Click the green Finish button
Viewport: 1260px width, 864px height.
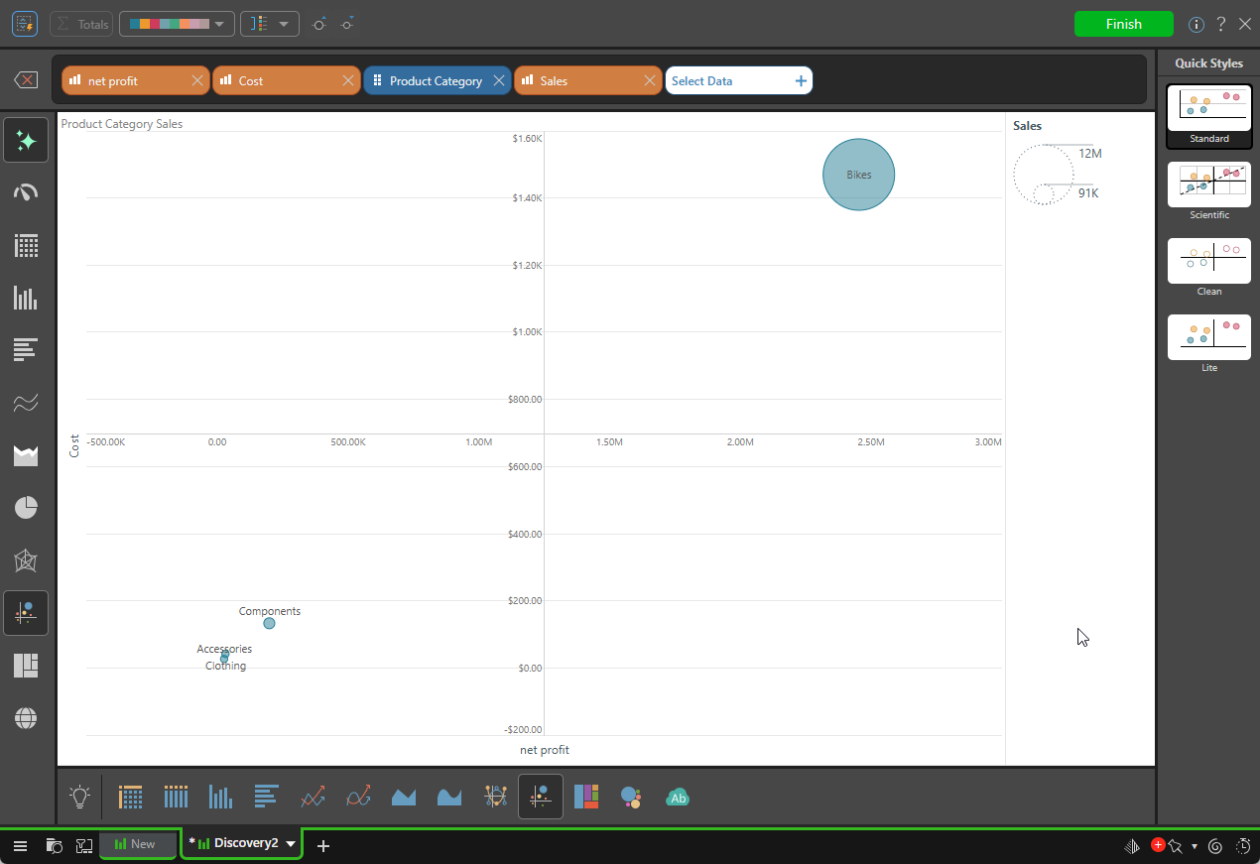point(1123,24)
